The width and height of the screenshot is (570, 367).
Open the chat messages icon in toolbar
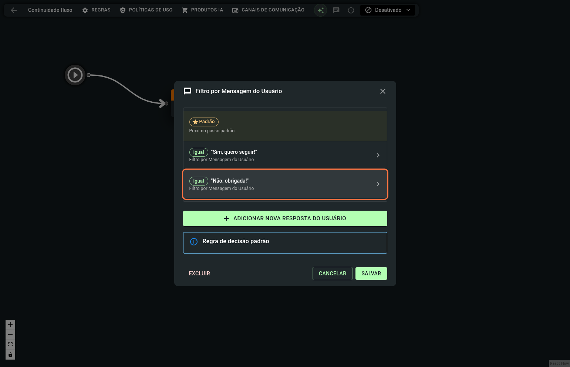pos(336,10)
